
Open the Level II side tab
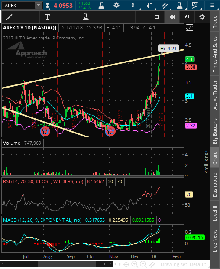(215, 213)
